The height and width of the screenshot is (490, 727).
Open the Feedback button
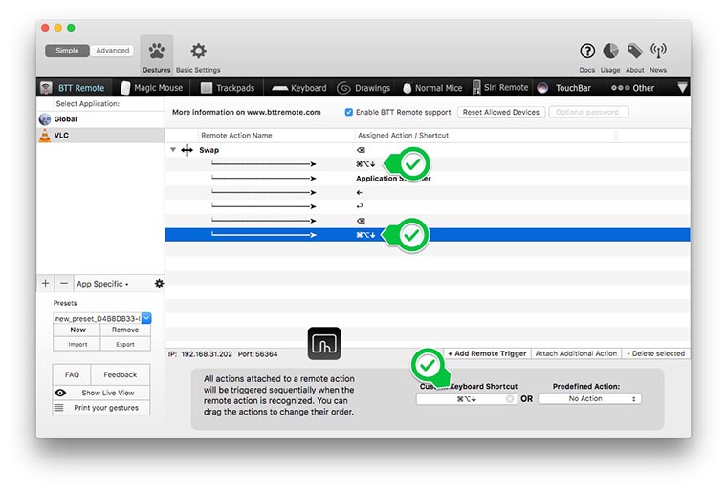121,374
